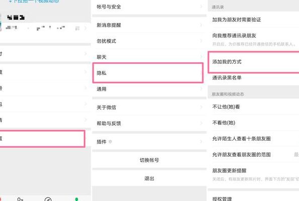Open 聊天 settings row
Viewport: 299px width, 201px height.
pos(149,57)
